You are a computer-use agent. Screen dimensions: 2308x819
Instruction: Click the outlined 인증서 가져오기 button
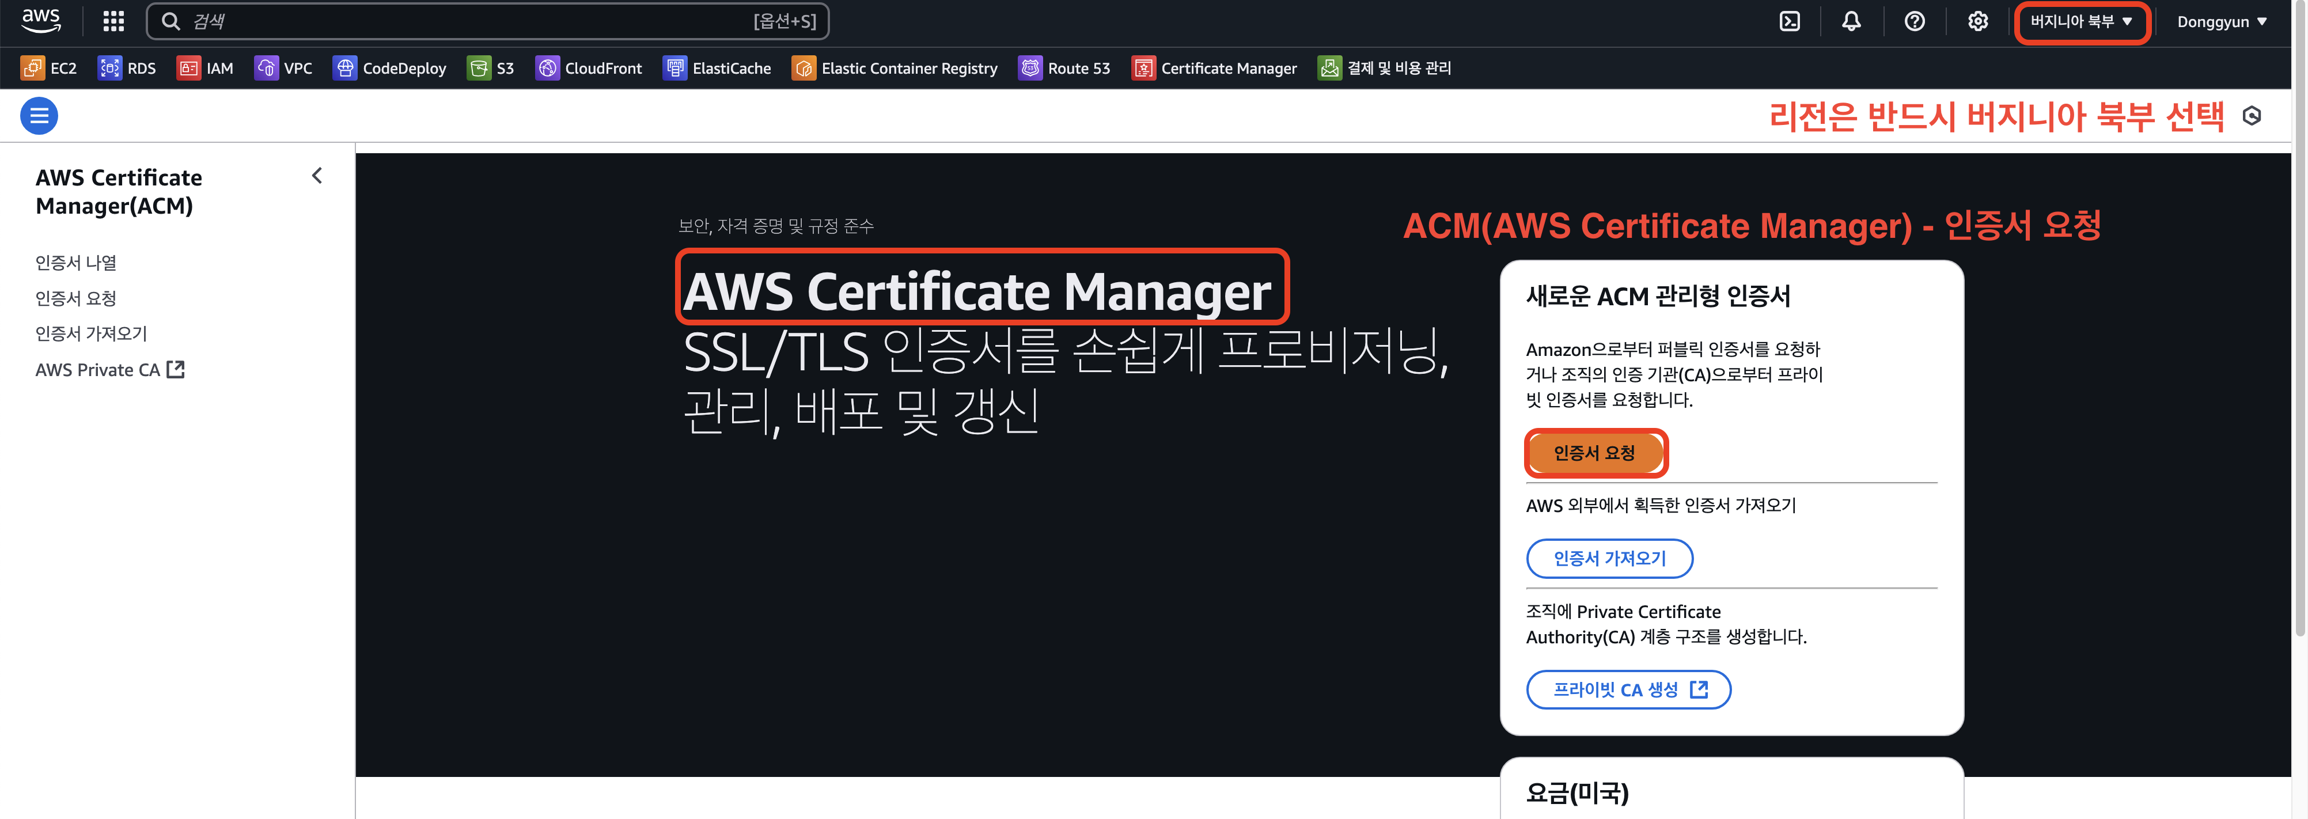1609,558
